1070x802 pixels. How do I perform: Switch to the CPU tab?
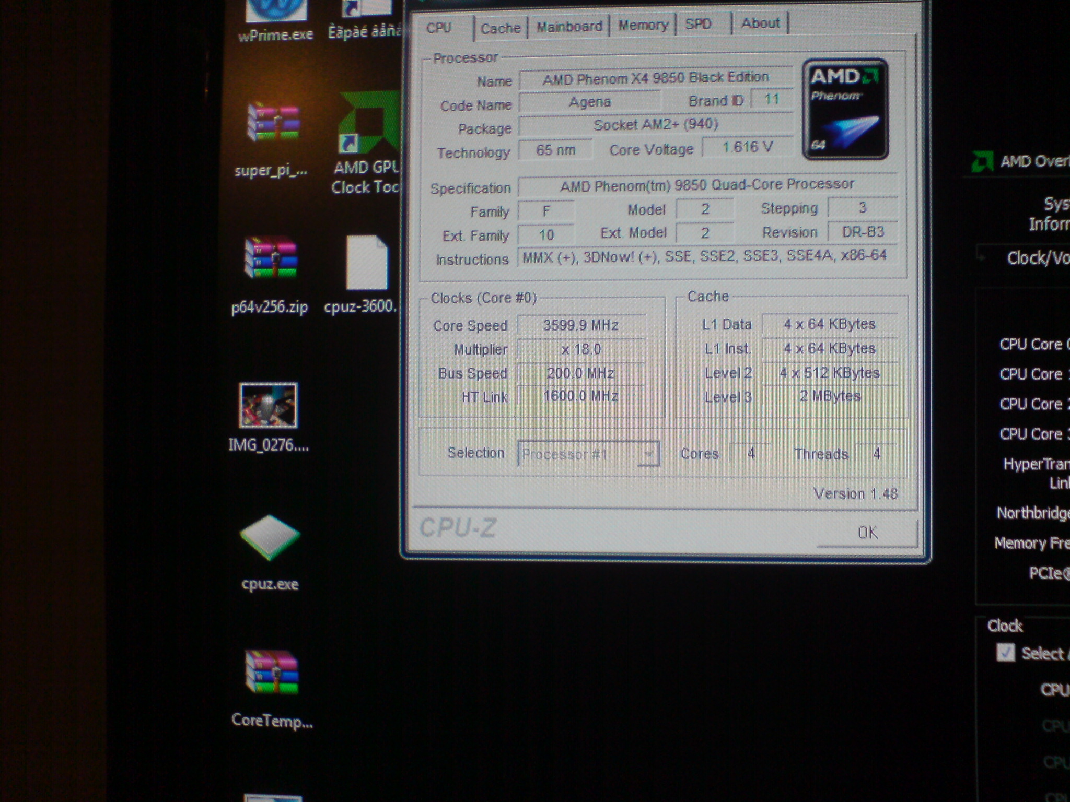(439, 28)
